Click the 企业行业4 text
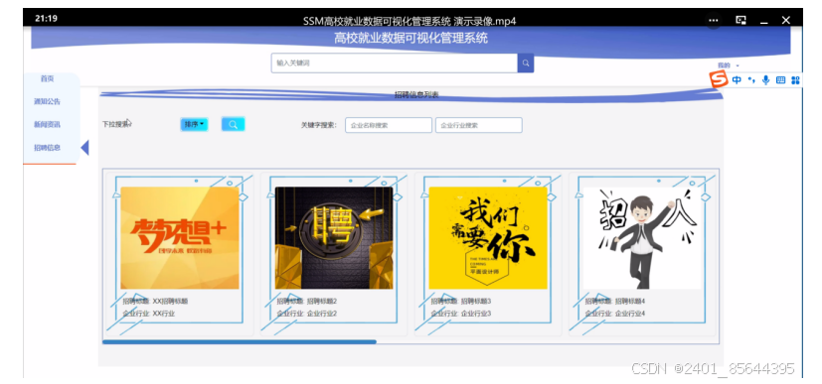The width and height of the screenshot is (822, 384). [630, 314]
